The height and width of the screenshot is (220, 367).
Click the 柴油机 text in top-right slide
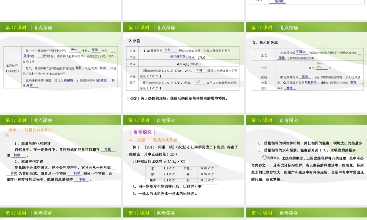(x=281, y=1)
